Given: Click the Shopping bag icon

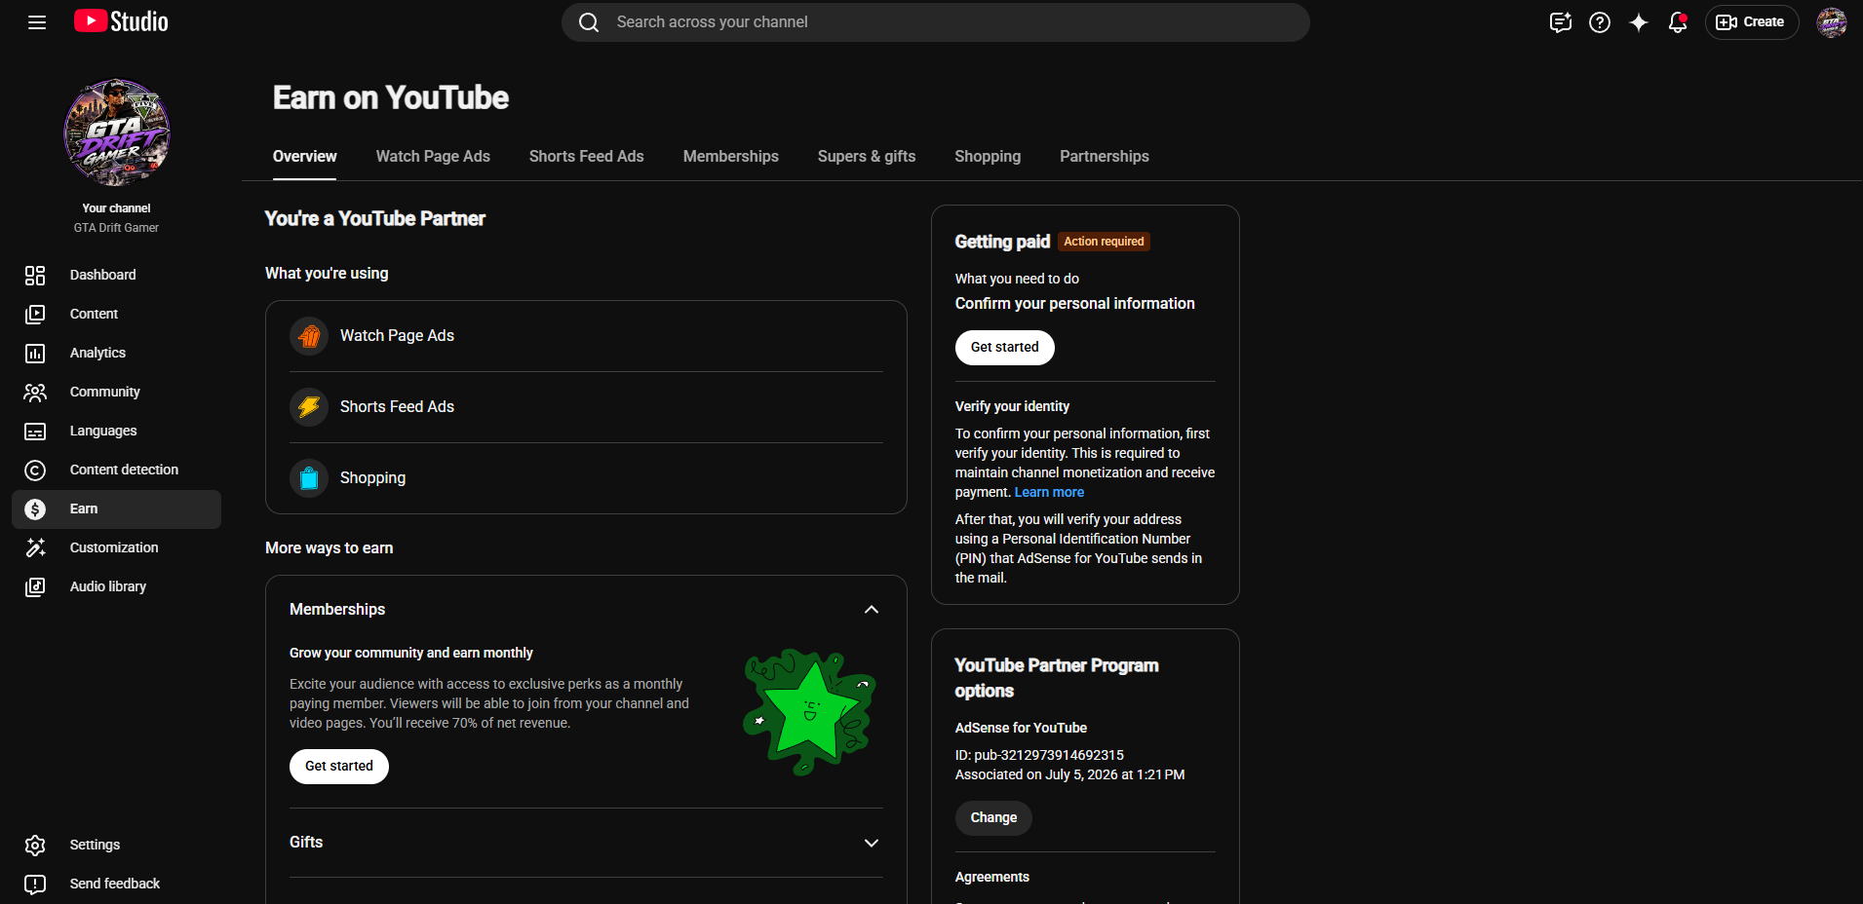Looking at the screenshot, I should (x=309, y=478).
